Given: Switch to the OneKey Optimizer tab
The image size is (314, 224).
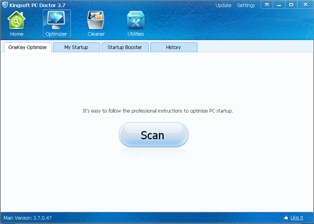Looking at the screenshot, I should click(x=27, y=48).
